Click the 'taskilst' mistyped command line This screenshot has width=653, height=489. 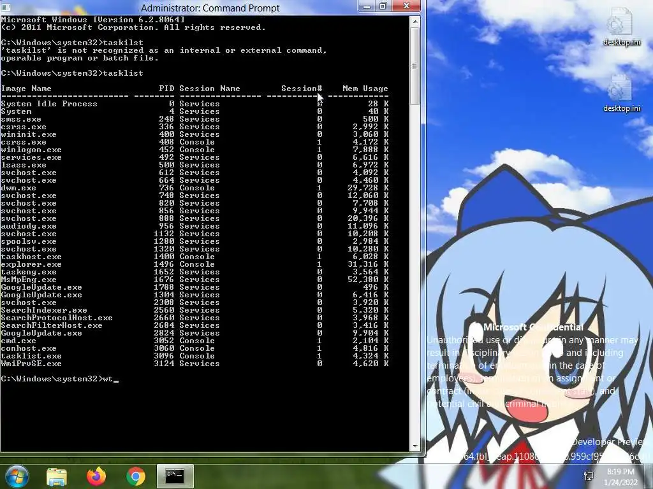click(72, 43)
